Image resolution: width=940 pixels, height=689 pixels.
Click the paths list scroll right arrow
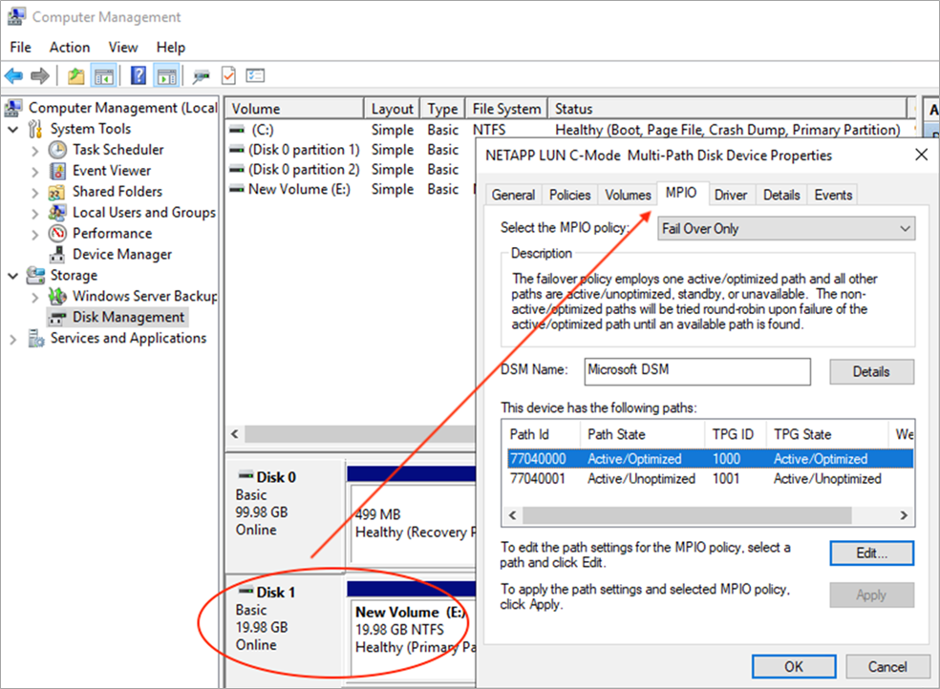click(x=904, y=515)
